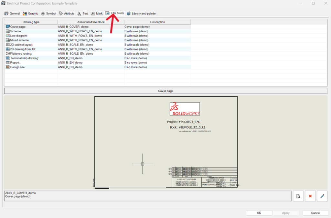Click the Mixed scheme row icon

pos(8,40)
